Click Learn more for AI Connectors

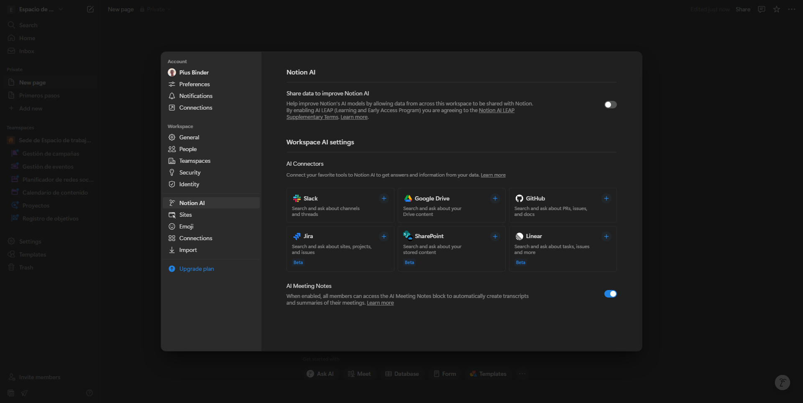[x=493, y=175]
